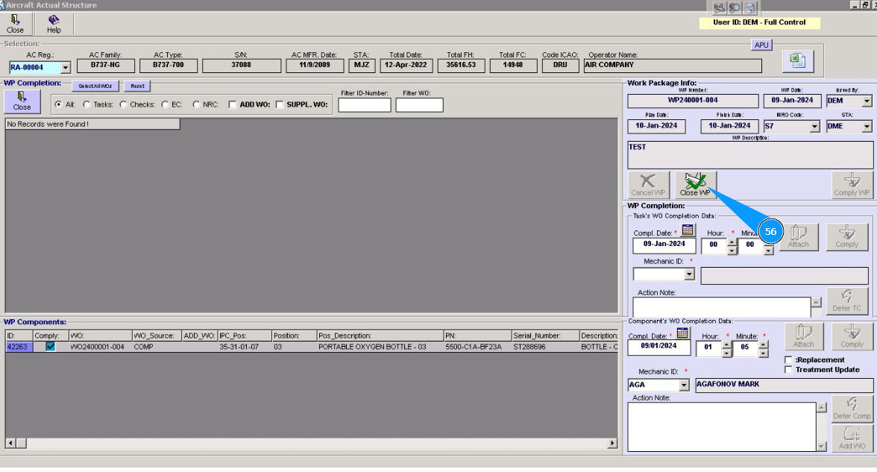Decrease component completion Hour value
This screenshot has height=472, width=877.
point(726,353)
